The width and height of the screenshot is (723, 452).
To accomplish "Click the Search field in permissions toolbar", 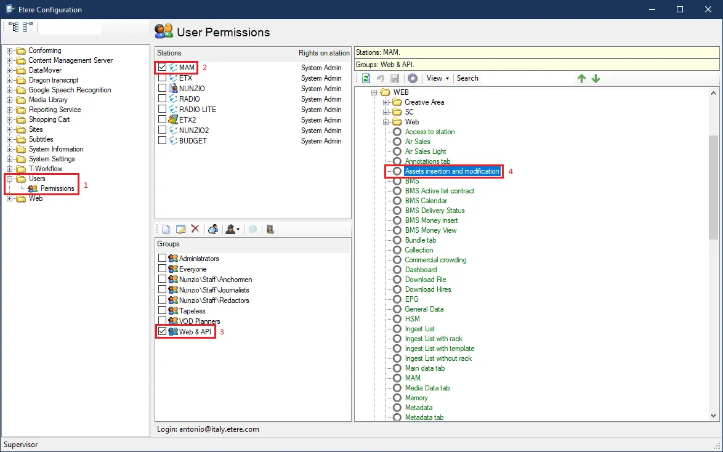I will (x=467, y=78).
